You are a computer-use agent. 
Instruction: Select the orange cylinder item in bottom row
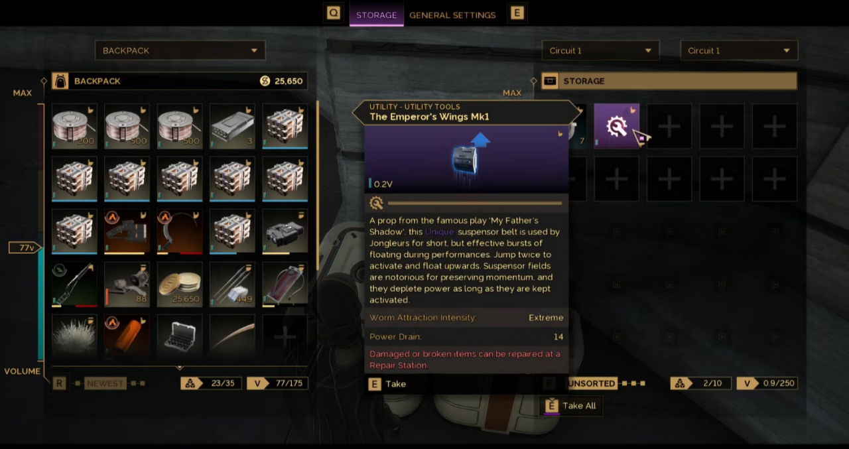tap(127, 336)
